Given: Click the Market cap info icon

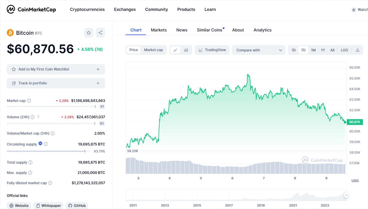Looking at the screenshot, I should coord(29,101).
